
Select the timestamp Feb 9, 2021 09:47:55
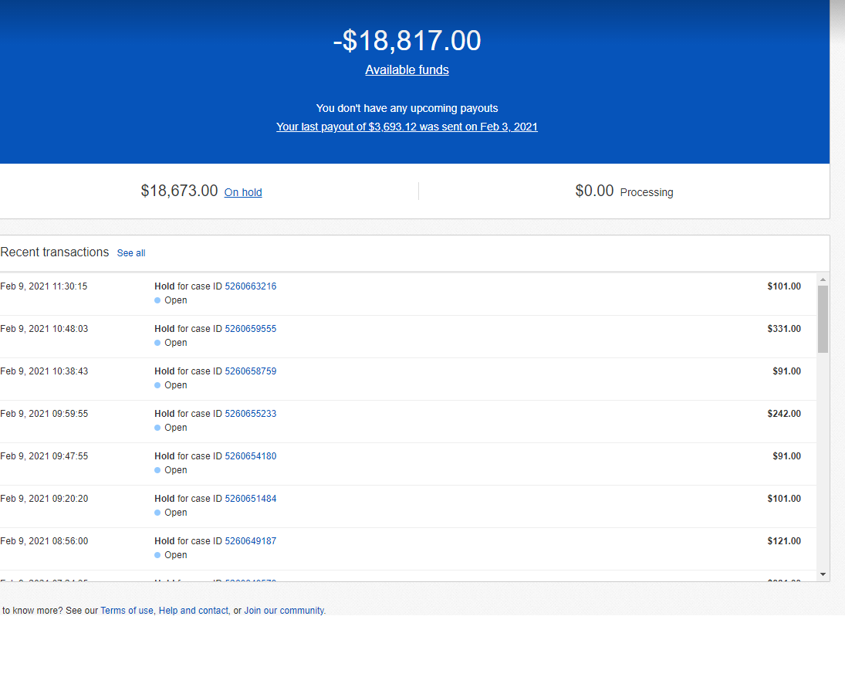coord(44,456)
